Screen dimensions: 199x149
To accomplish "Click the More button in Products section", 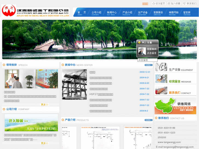I will pos(148,120).
